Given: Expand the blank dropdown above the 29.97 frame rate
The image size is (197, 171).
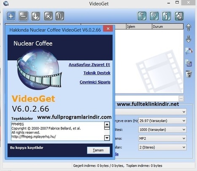Looking at the screenshot, I should pyautogui.click(x=151, y=112).
